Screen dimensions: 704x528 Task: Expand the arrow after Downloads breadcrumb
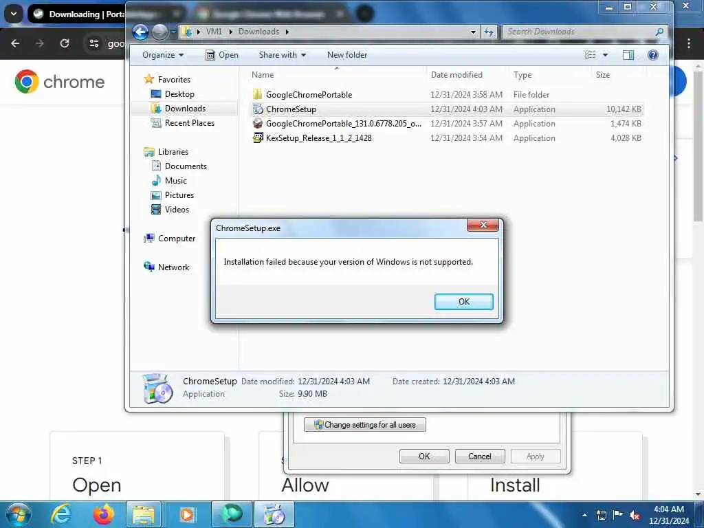(x=287, y=32)
